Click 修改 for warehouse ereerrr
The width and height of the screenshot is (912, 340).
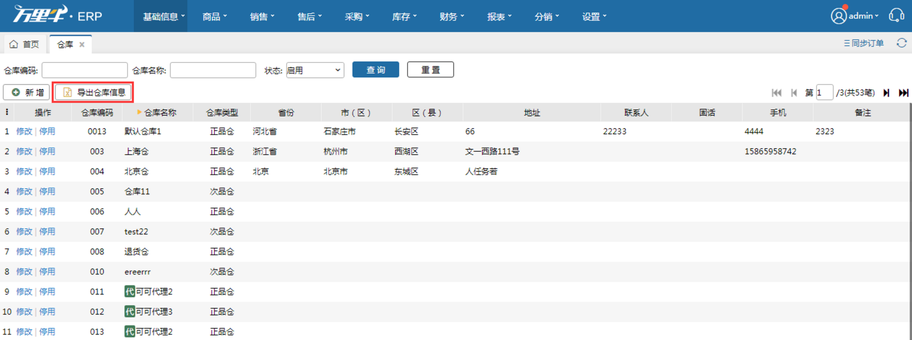pyautogui.click(x=24, y=272)
